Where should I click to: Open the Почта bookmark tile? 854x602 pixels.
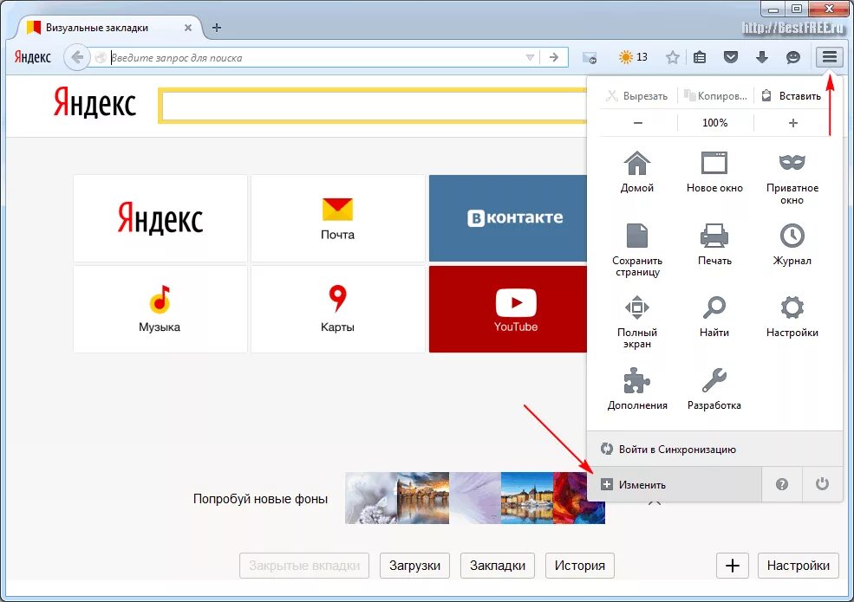[337, 217]
